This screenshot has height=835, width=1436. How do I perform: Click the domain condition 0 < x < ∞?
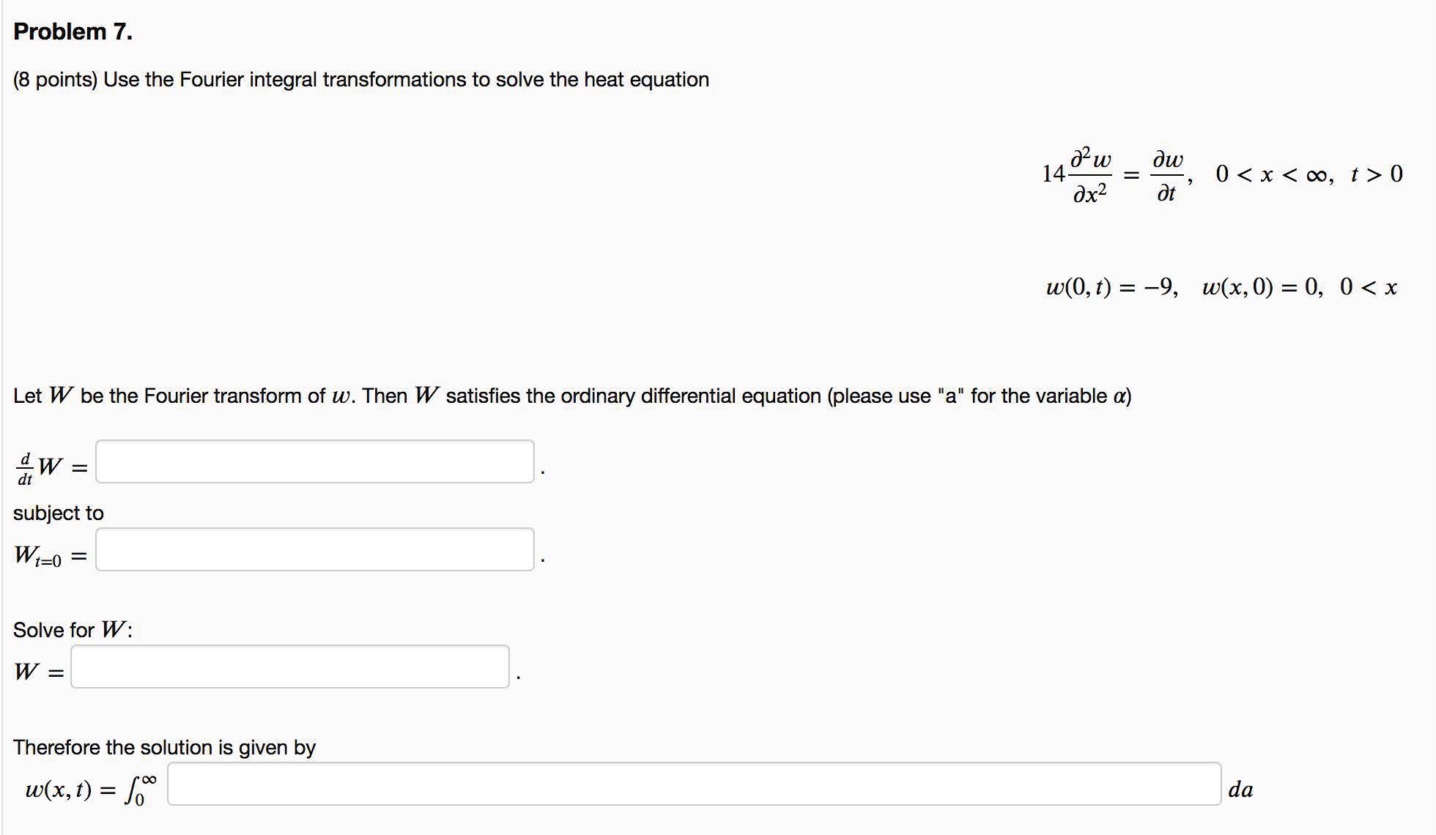tap(1270, 174)
